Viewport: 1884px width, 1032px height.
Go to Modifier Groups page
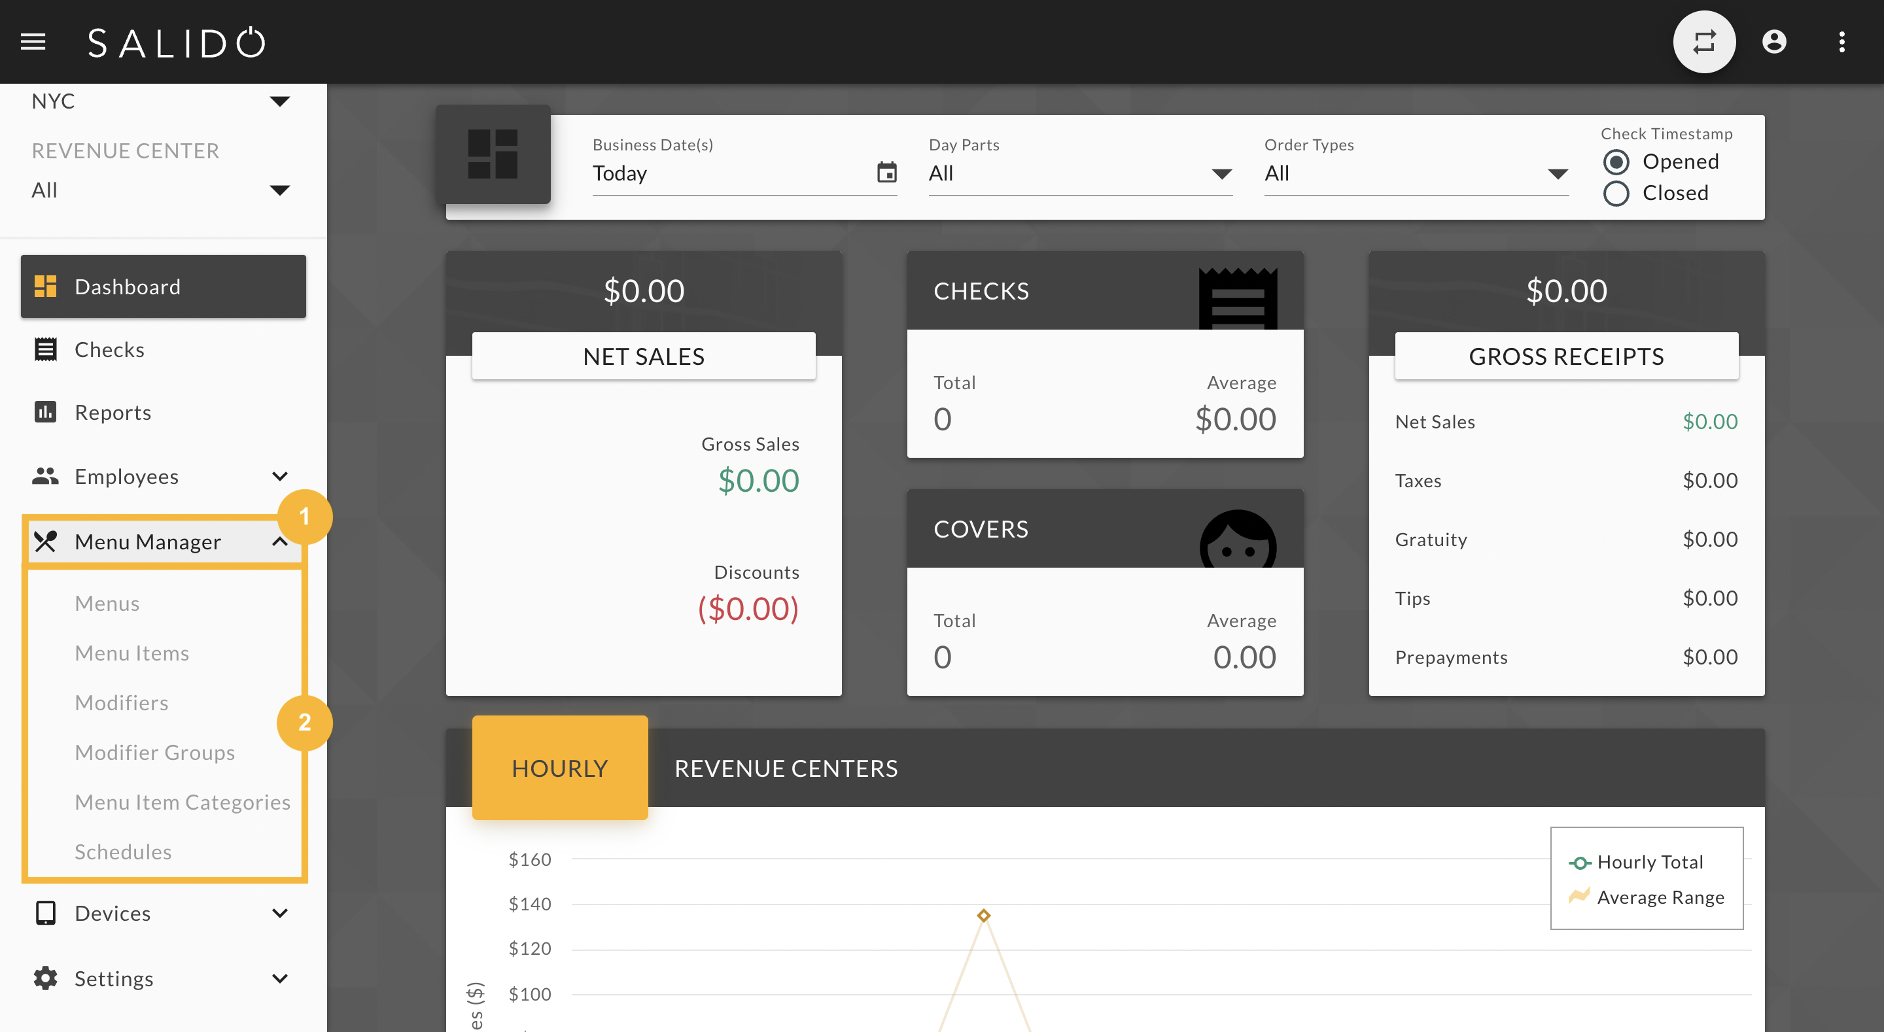point(154,753)
